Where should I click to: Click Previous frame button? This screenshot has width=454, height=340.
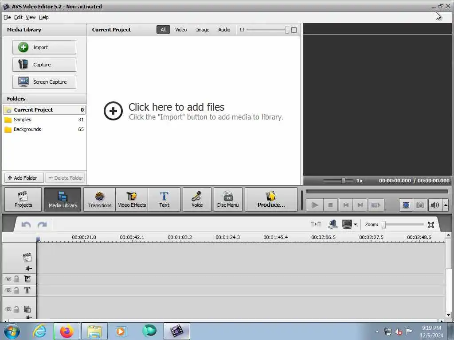(346, 205)
